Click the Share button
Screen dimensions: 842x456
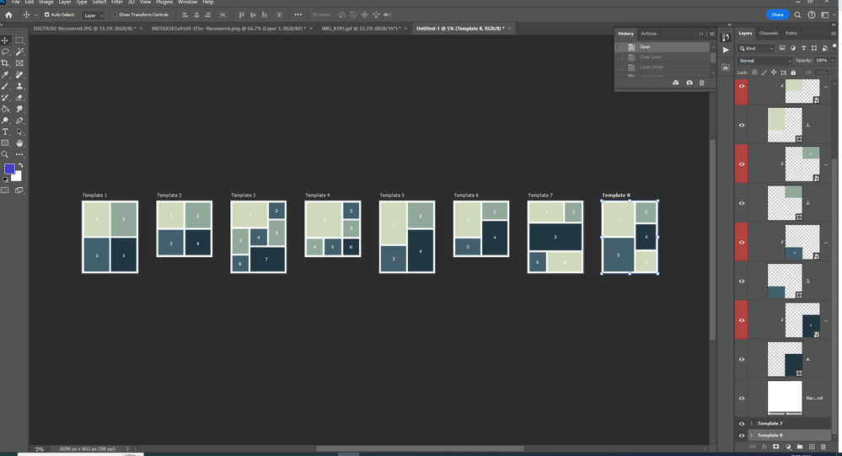coord(777,15)
